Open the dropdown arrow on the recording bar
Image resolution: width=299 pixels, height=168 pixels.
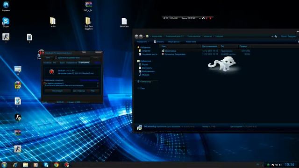point(200,18)
